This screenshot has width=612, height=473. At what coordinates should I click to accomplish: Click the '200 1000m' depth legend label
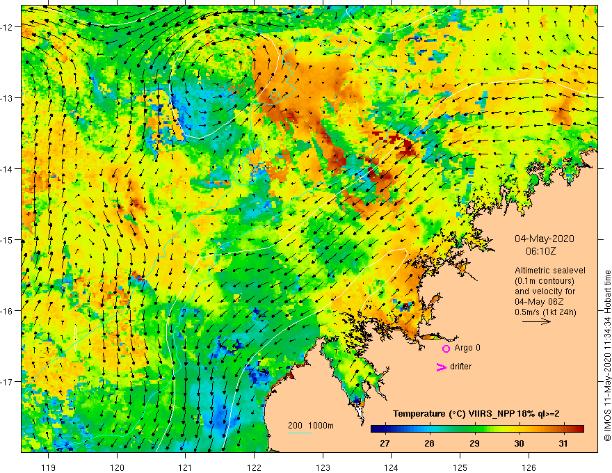[x=311, y=426]
